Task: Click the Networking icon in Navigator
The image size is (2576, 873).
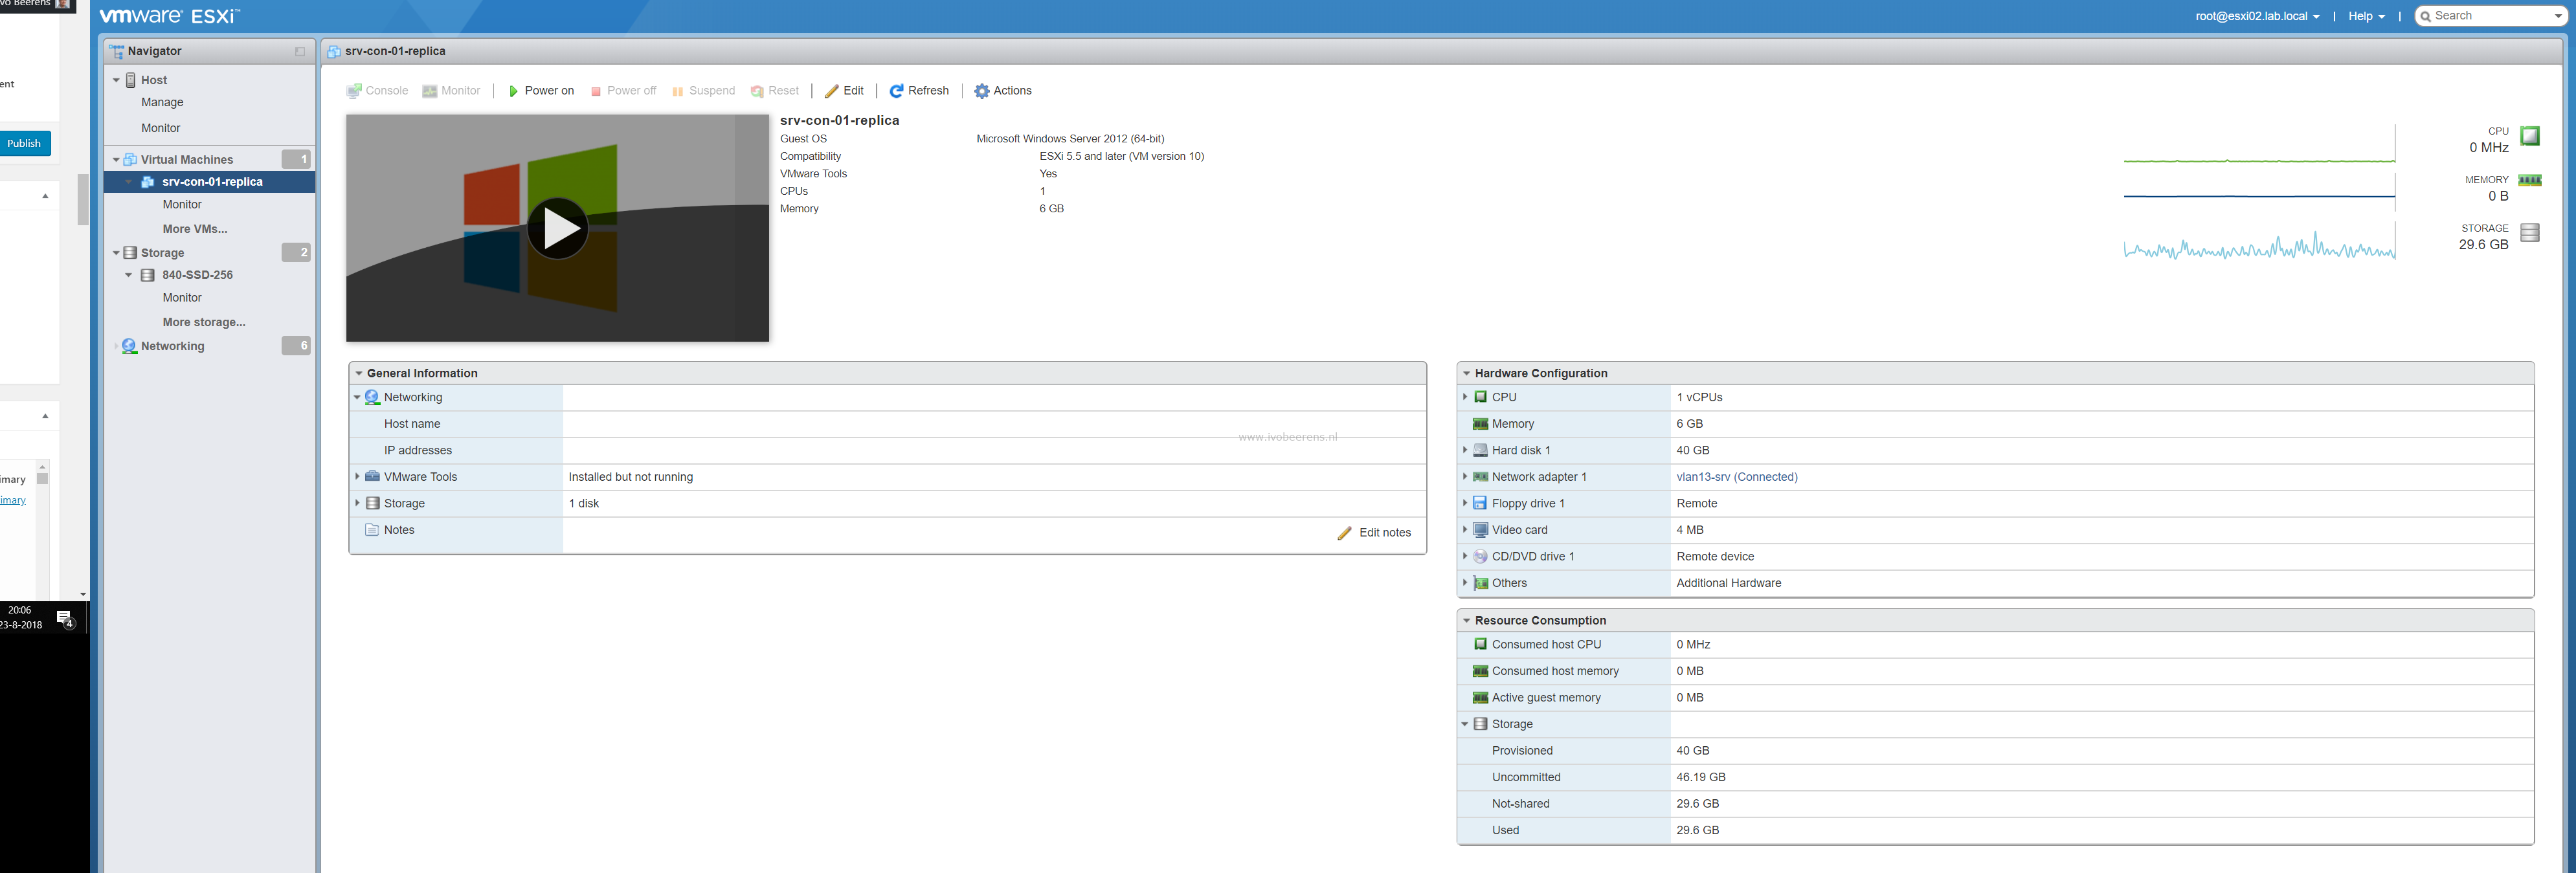Action: [x=129, y=346]
